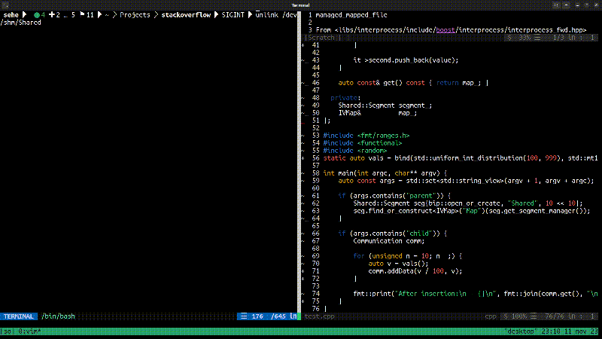The width and height of the screenshot is (602, 339).
Task: Click the '176 /645' line position indicator
Action: click(269, 316)
